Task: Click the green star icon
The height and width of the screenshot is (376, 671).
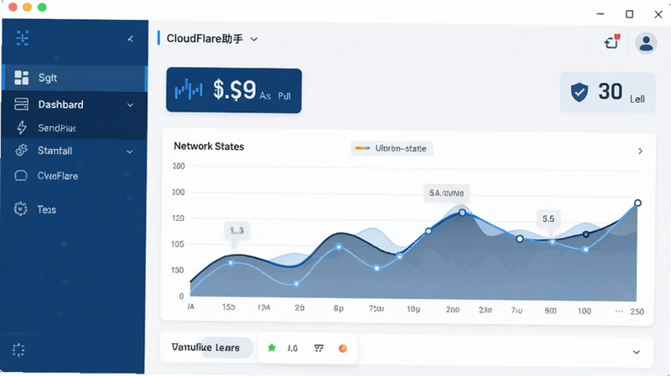Action: pyautogui.click(x=272, y=348)
